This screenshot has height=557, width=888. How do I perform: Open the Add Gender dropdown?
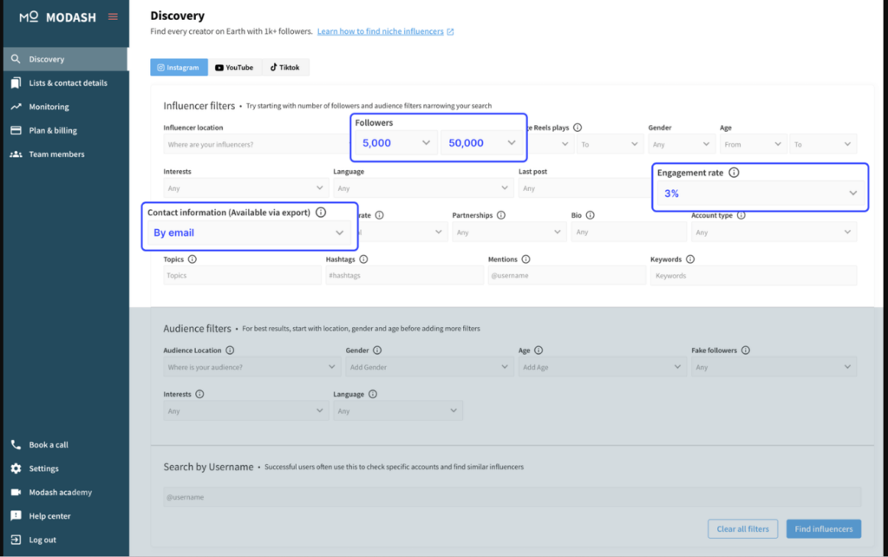pyautogui.click(x=429, y=367)
